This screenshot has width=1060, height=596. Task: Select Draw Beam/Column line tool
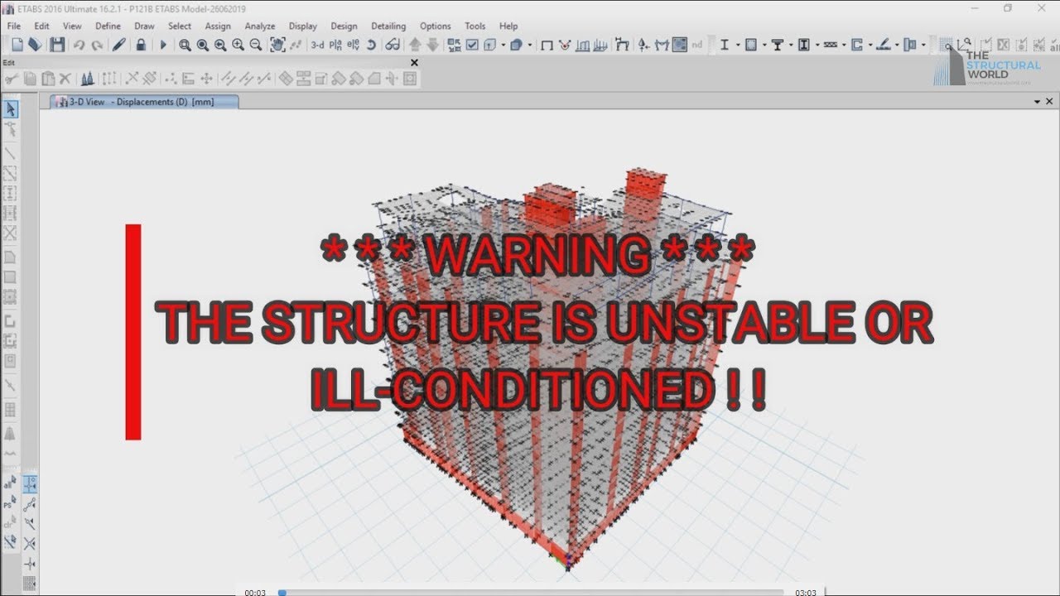(x=10, y=152)
